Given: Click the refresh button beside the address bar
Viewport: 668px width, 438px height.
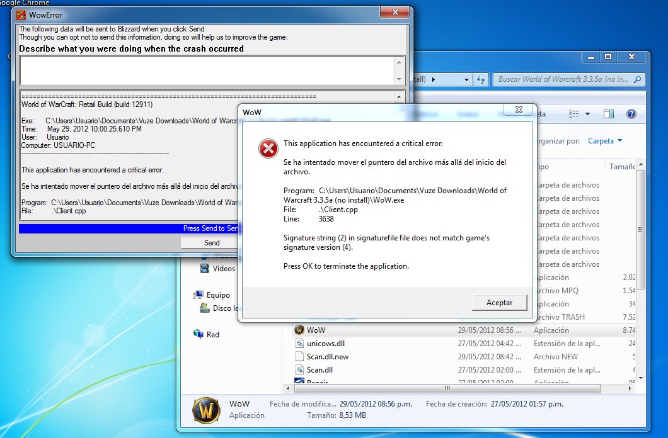Looking at the screenshot, I should click(x=481, y=79).
